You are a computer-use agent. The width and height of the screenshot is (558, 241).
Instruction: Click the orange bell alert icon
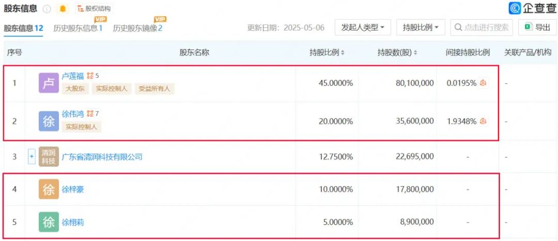[x=63, y=9]
